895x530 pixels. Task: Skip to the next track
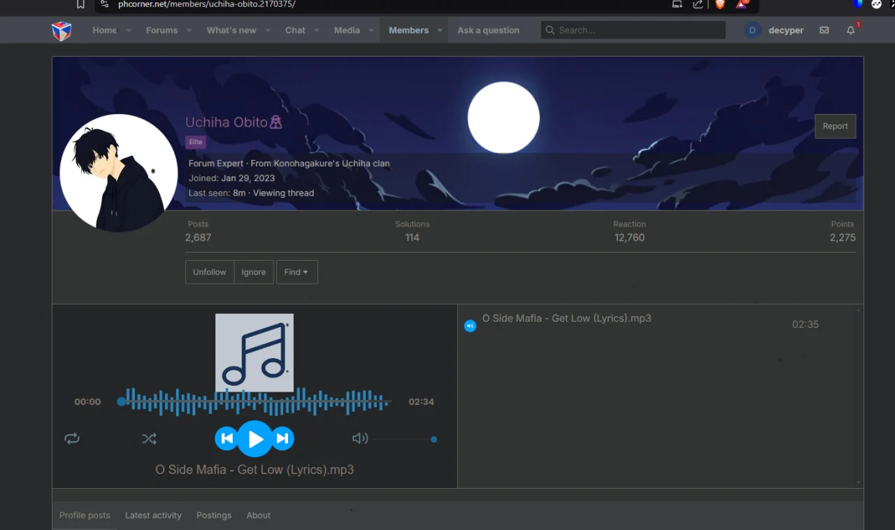tap(282, 439)
